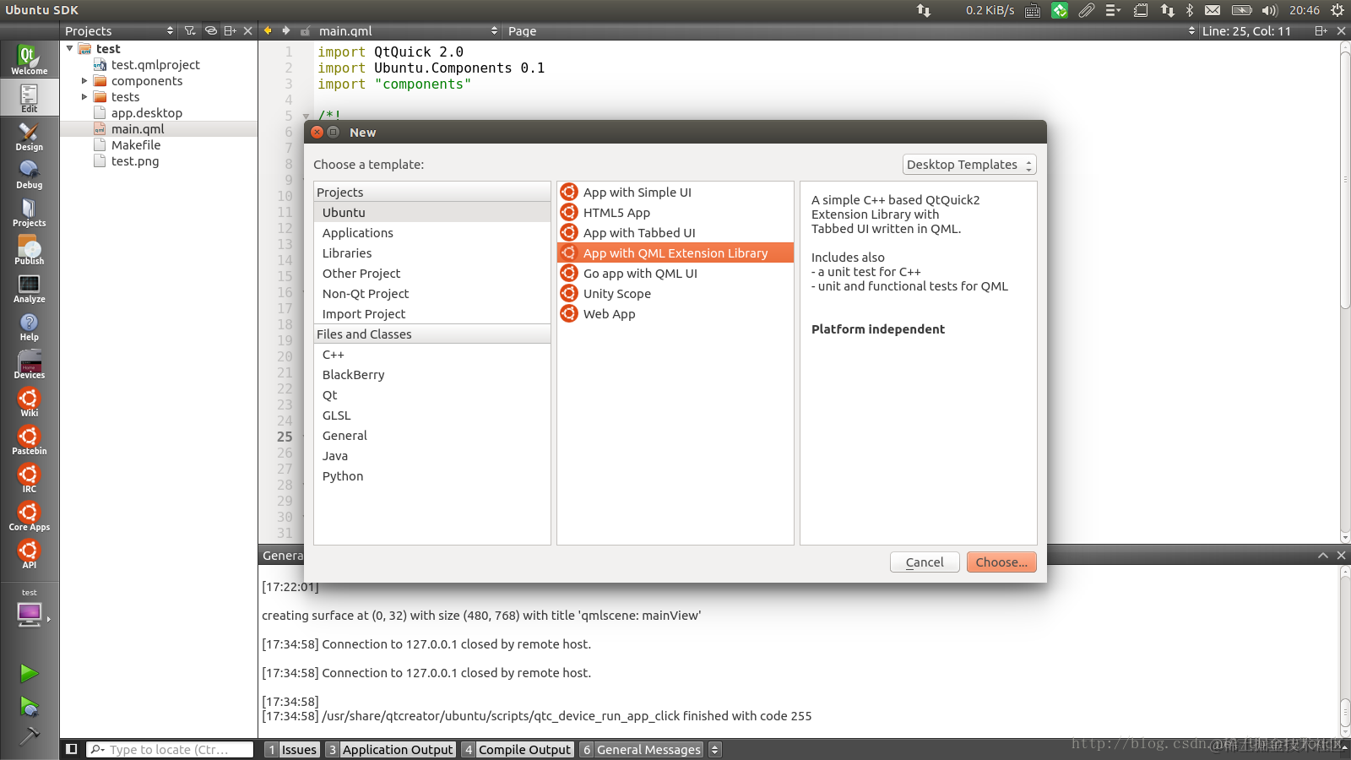This screenshot has width=1351, height=760.
Task: Open the Projects view dropdown
Action: [x=119, y=31]
